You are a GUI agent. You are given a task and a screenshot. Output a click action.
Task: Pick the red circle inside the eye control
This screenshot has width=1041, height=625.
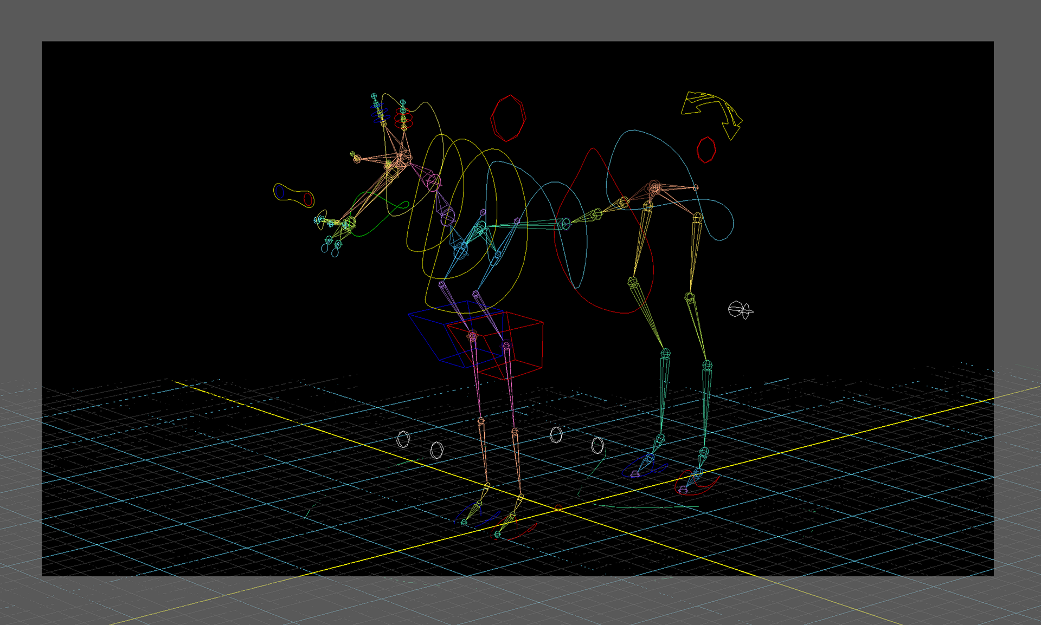pos(308,199)
